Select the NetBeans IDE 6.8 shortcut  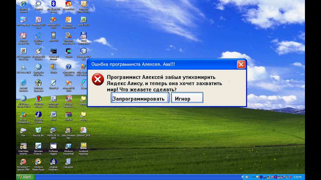pyautogui.click(x=84, y=54)
